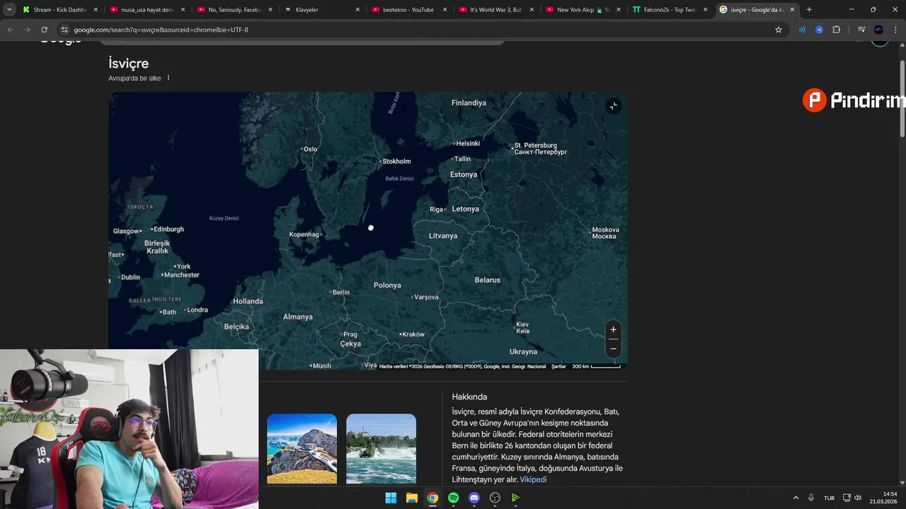Open Spotify from the taskbar

453,498
